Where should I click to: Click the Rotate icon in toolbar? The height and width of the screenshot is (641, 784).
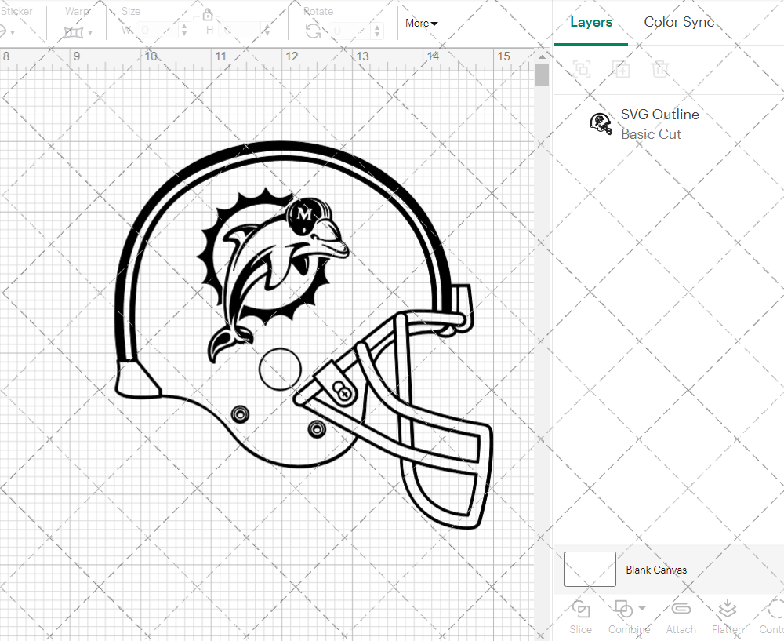(313, 31)
